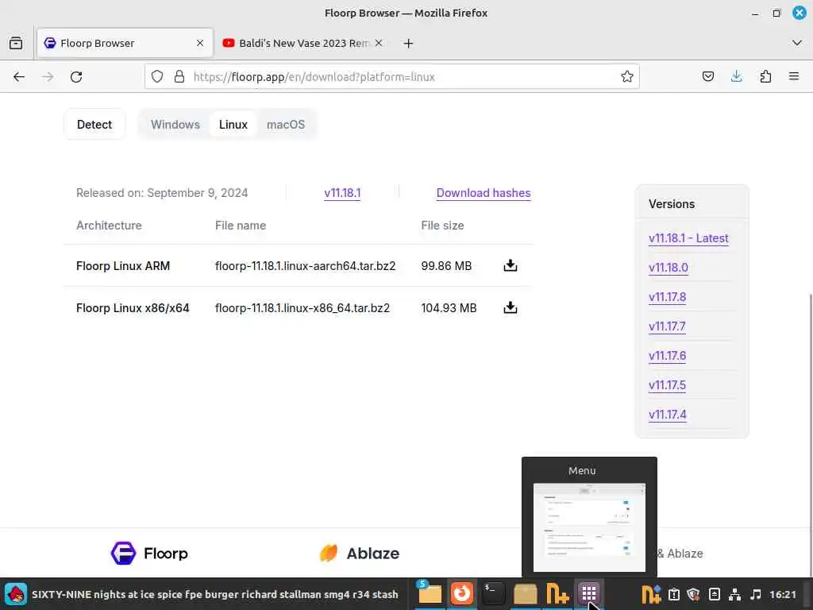View site security padlock info
The image size is (813, 610).
click(x=179, y=77)
